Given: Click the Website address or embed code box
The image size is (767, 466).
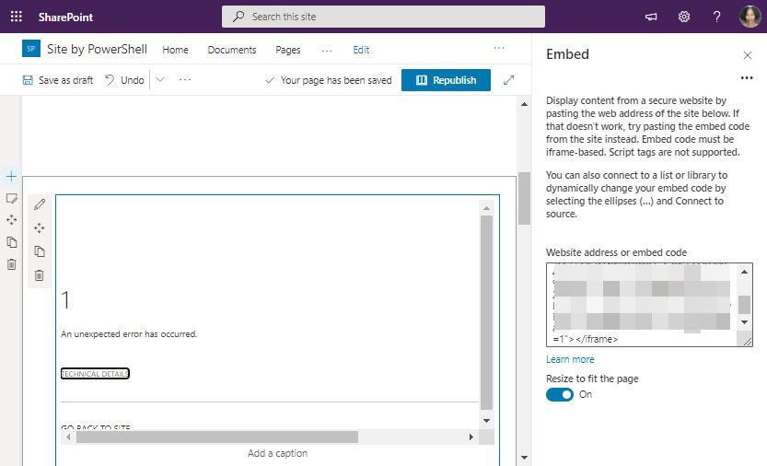Looking at the screenshot, I should pyautogui.click(x=649, y=305).
